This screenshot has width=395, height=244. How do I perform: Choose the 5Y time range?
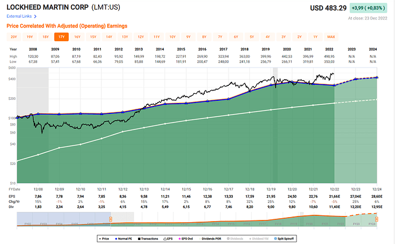coord(251,37)
